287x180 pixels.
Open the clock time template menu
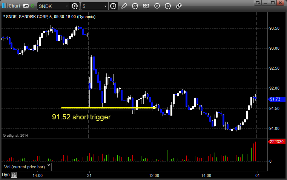(x=113, y=6)
